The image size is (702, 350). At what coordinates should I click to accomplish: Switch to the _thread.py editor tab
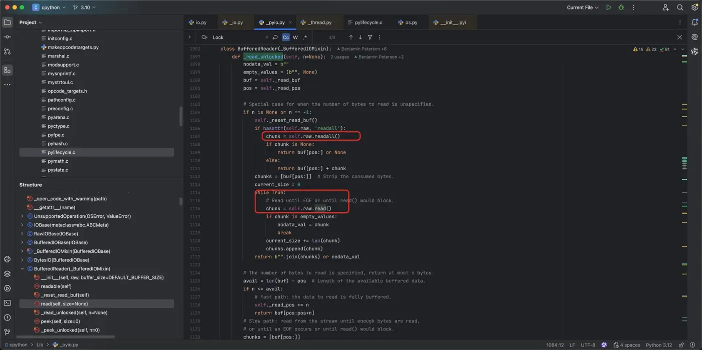tap(316, 23)
